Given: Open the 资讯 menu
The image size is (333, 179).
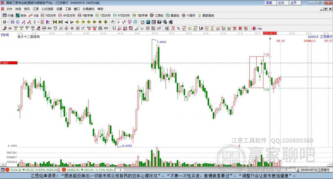Looking at the screenshot, I should click(x=27, y=9).
